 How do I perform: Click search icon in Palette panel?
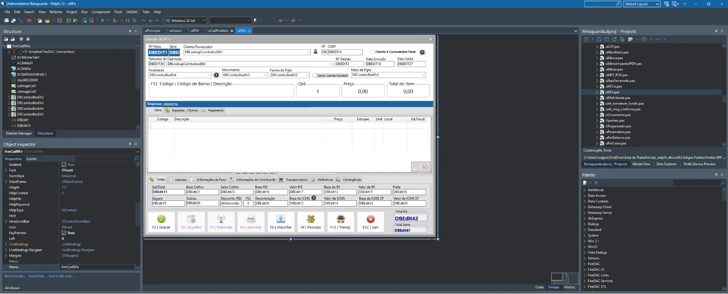click(x=722, y=183)
